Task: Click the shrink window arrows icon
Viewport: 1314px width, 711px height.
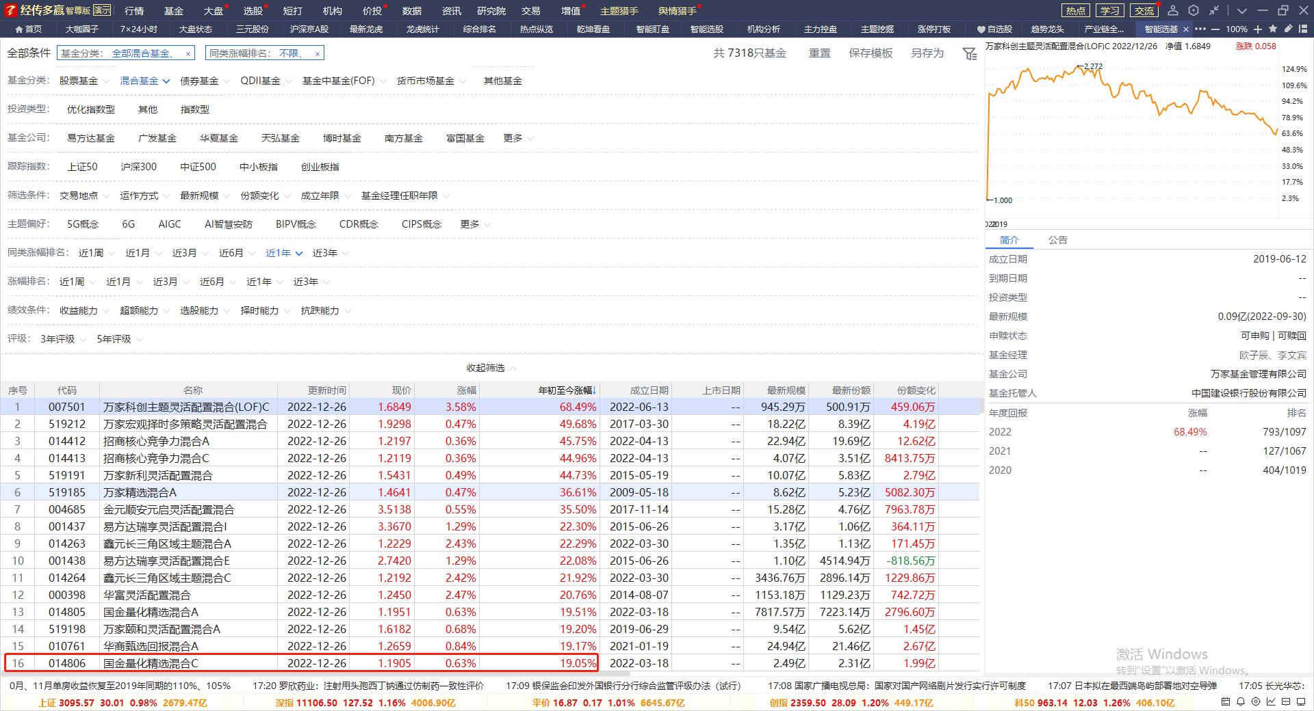Action: point(1213,10)
